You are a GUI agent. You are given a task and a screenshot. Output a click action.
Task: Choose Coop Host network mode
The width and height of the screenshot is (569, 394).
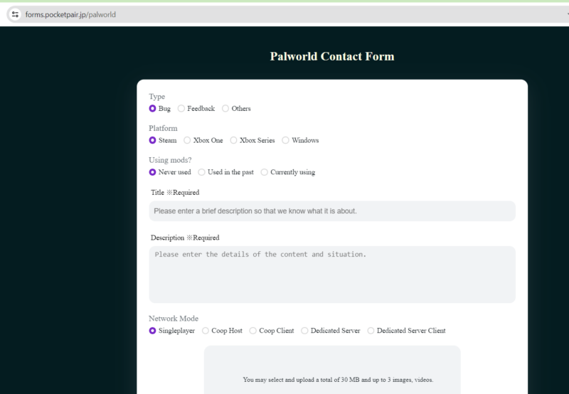pos(206,331)
